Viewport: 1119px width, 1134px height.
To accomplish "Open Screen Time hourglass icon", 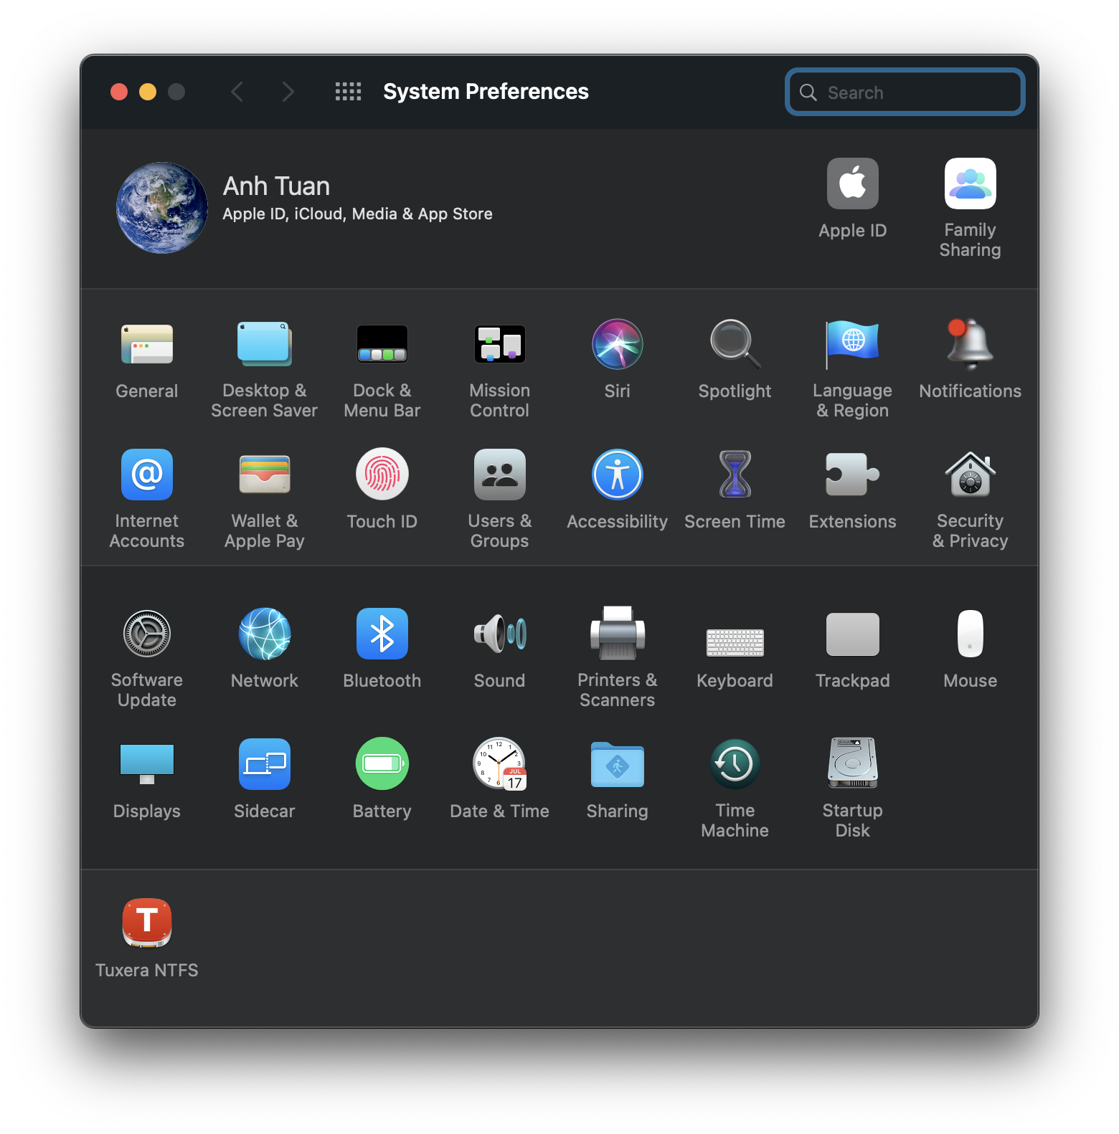I will [x=735, y=475].
